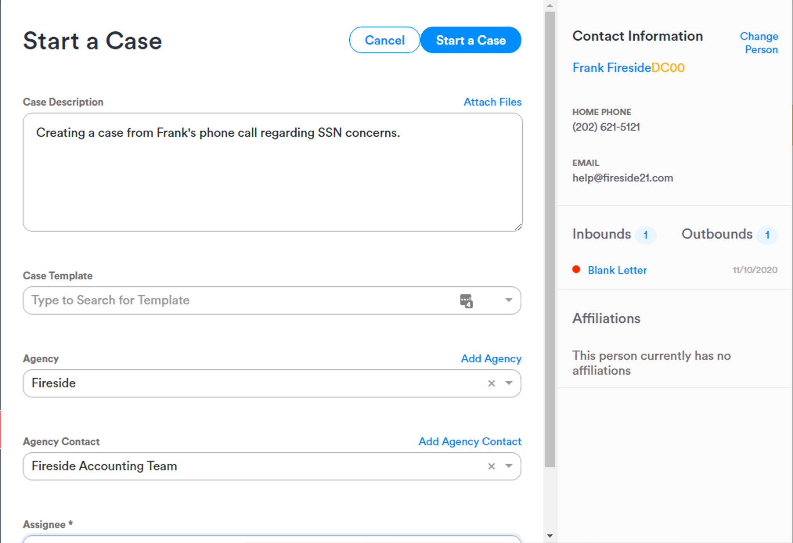Click the Add Agency Contact link
The height and width of the screenshot is (543, 793).
(470, 441)
